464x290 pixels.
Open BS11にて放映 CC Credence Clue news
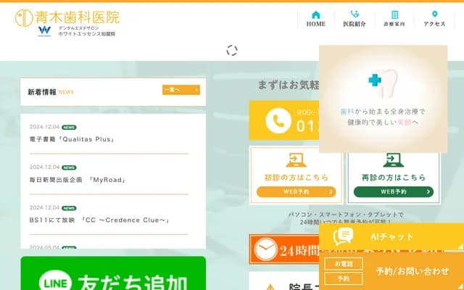(x=99, y=220)
